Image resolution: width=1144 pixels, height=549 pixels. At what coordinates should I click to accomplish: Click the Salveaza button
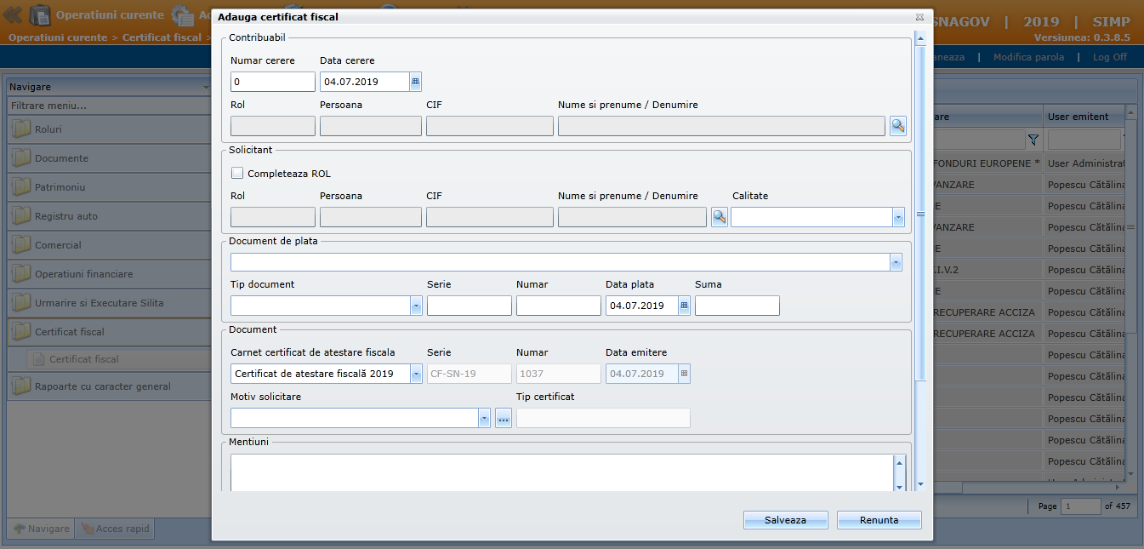point(785,520)
